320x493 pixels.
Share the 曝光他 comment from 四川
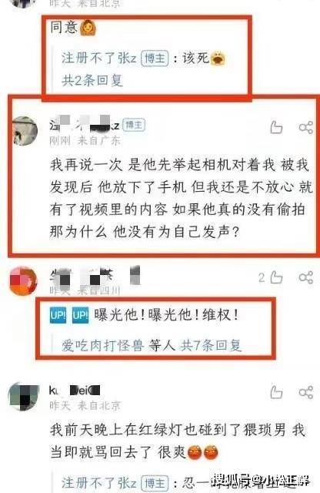coord(306,277)
